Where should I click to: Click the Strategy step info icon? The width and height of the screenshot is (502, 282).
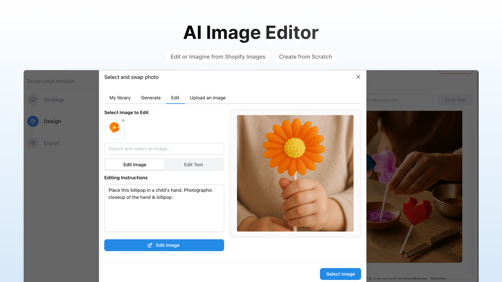pos(33,100)
